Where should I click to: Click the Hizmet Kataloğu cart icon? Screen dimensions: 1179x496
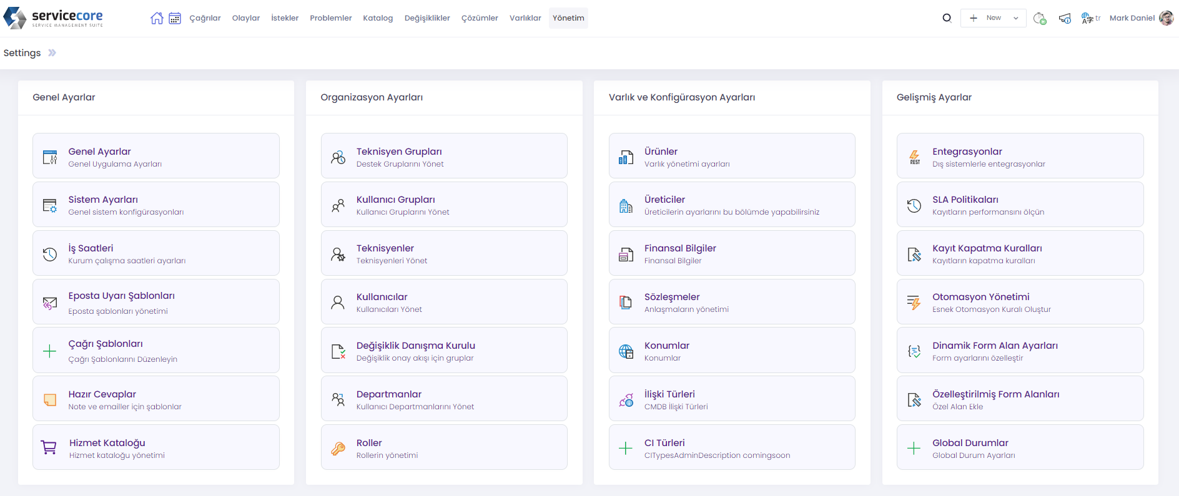click(49, 447)
